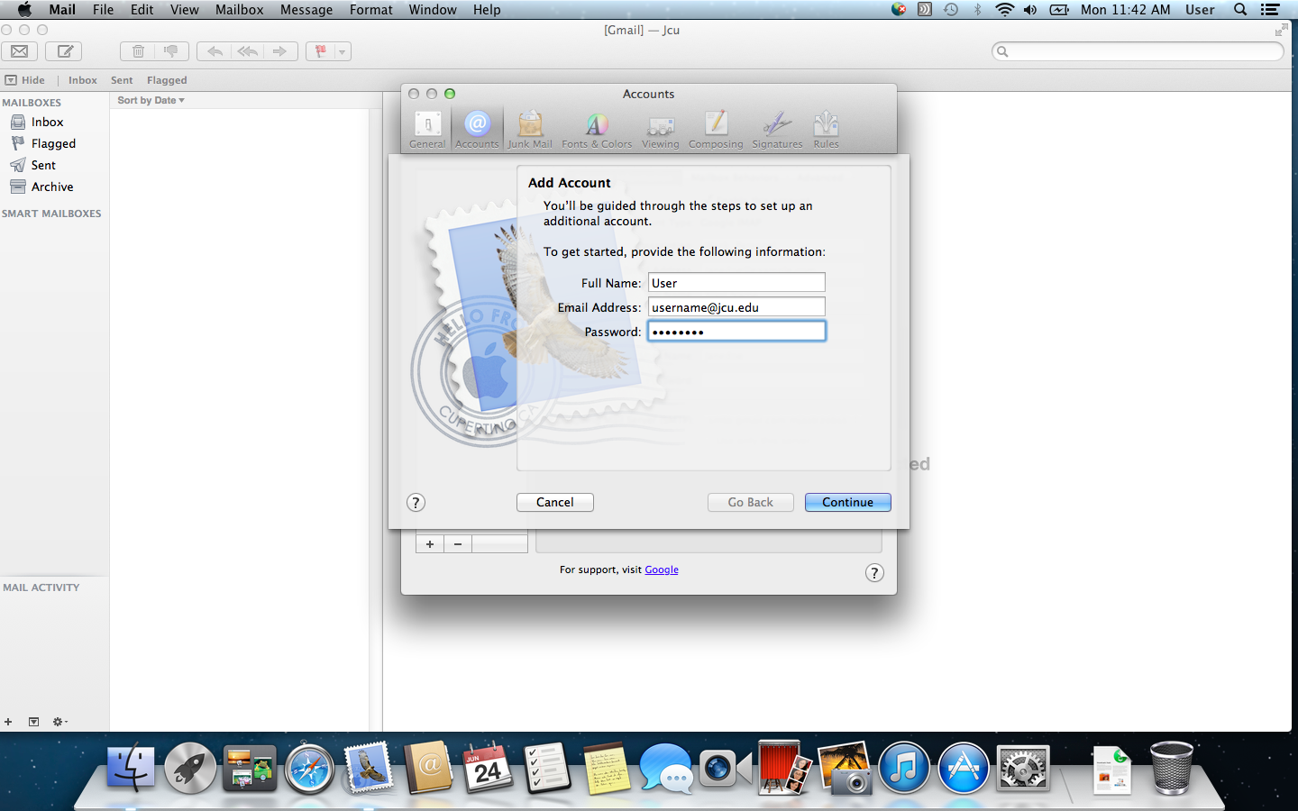Click Sent in the favorites bar
The height and width of the screenshot is (811, 1298).
[x=122, y=80]
